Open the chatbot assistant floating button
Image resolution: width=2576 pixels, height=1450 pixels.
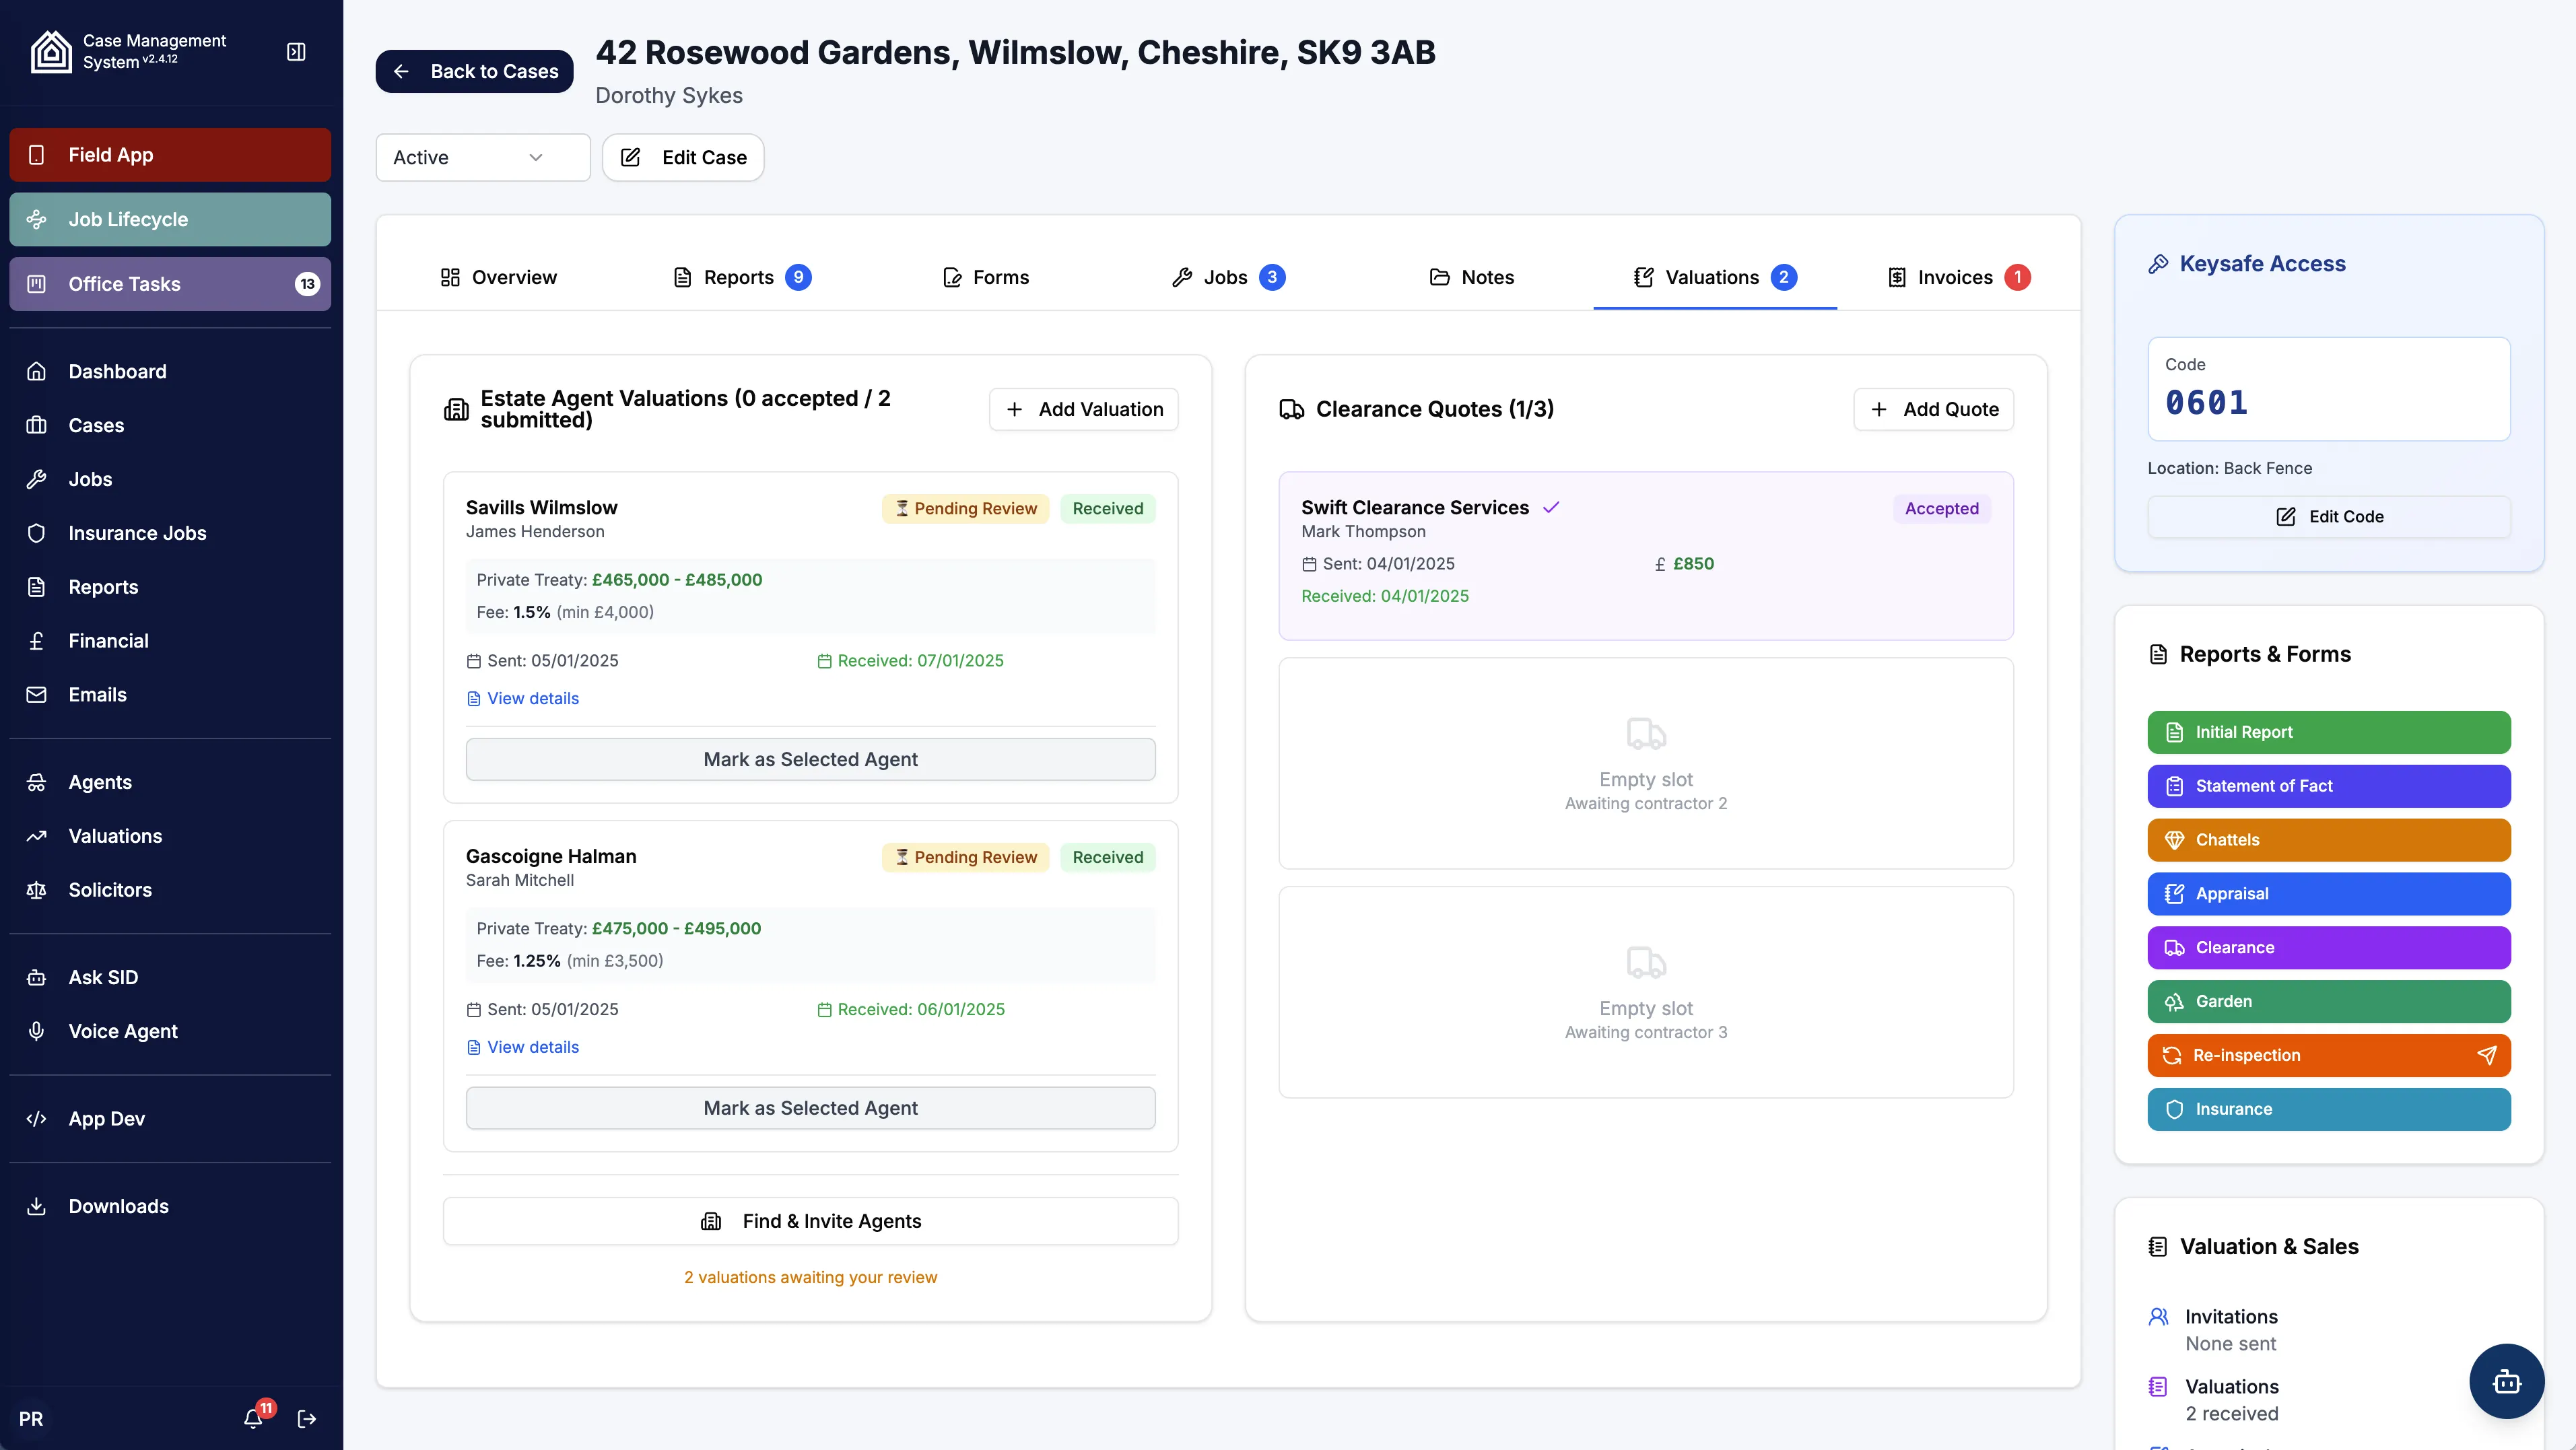pos(2506,1382)
